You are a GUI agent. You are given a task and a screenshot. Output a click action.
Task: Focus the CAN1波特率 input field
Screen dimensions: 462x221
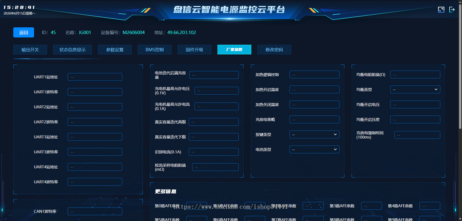click(95, 211)
